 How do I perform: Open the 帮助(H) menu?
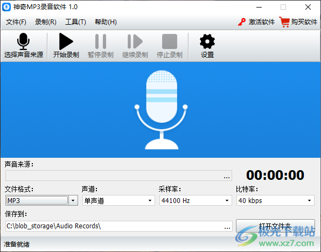(x=106, y=22)
